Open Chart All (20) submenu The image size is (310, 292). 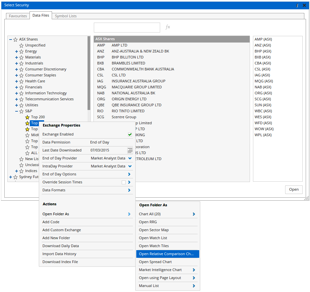point(168,214)
